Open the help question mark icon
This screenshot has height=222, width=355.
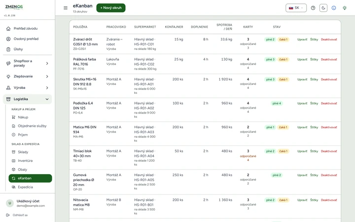coord(313,8)
